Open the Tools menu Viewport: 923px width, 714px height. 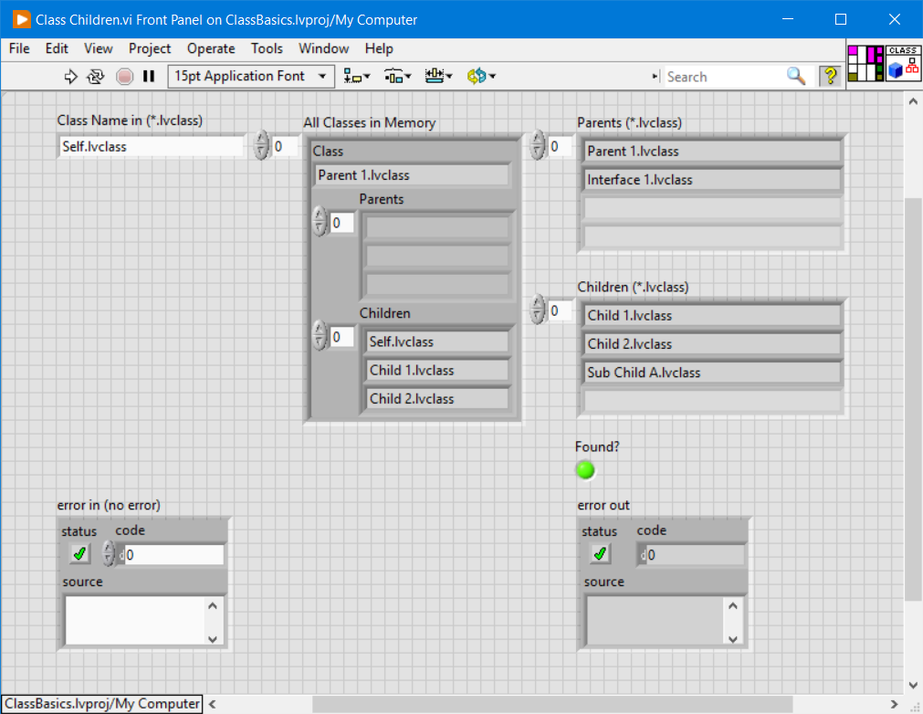point(267,49)
